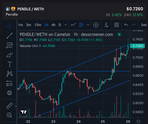Screen dimensions: 148x124
Task: Click date label 23 on time axis
Action: (x=53, y=121)
